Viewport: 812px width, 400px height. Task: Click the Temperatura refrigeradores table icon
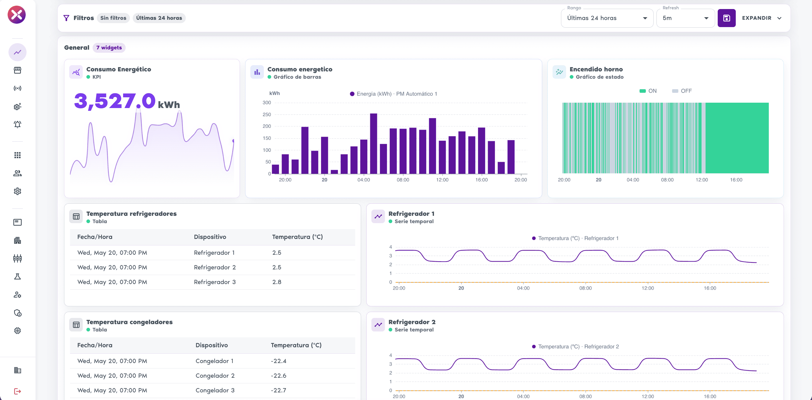[x=76, y=216]
